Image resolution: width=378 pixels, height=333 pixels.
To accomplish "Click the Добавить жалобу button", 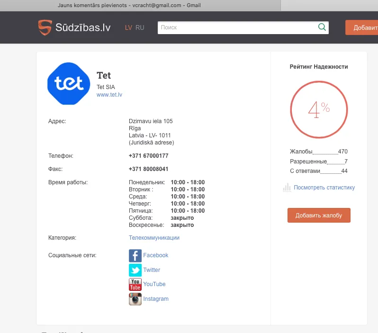I will (319, 216).
